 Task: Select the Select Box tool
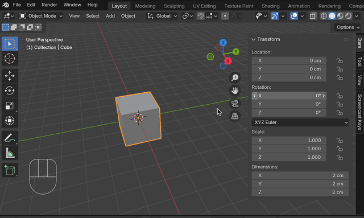(10, 44)
